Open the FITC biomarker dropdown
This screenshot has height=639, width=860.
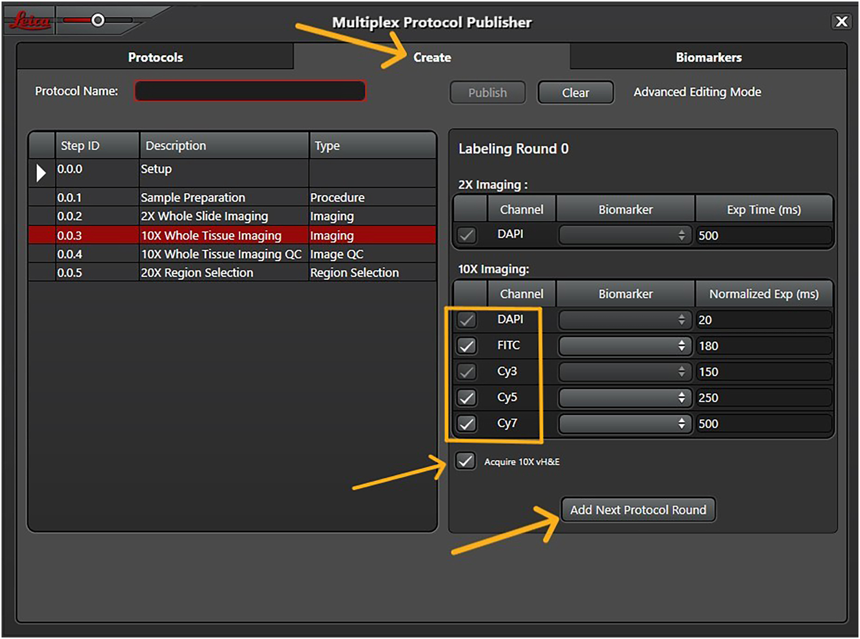point(625,346)
